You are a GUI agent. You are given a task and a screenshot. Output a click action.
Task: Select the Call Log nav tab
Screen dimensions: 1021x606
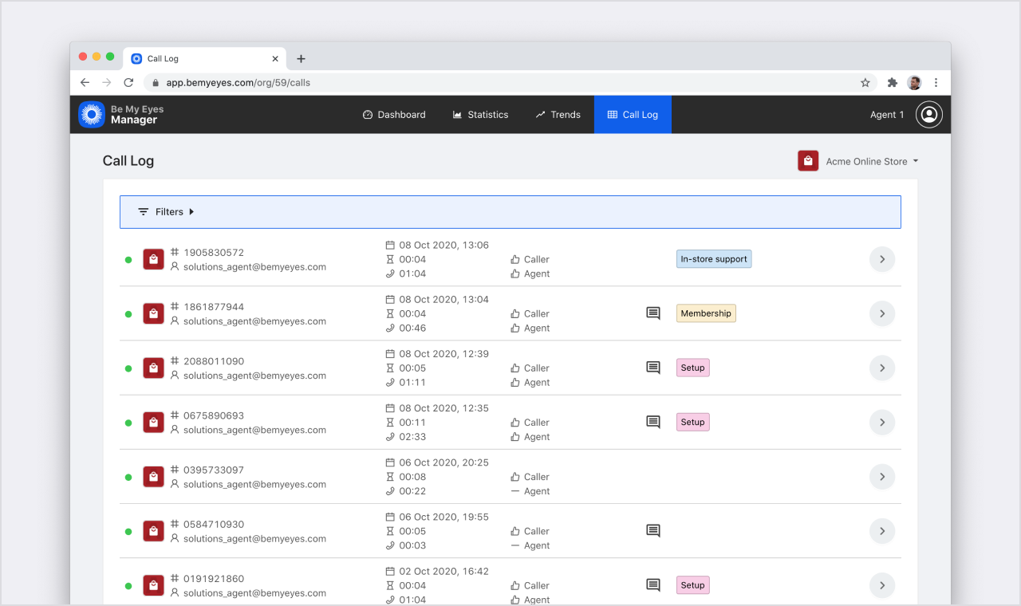(633, 115)
